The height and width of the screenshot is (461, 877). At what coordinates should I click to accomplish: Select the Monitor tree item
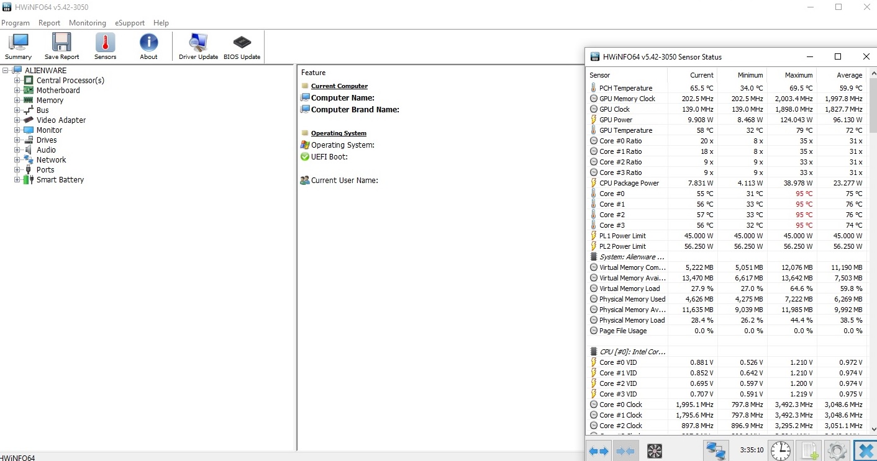pos(49,130)
